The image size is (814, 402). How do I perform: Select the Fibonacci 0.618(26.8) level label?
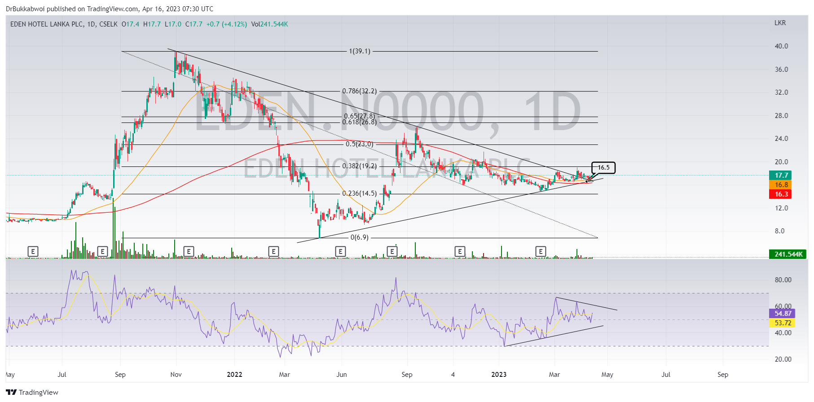tap(360, 122)
